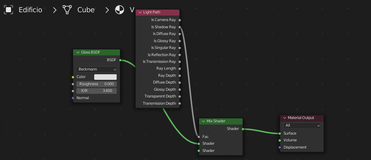
Task: Click the Displacement input socket
Action: coord(280,147)
